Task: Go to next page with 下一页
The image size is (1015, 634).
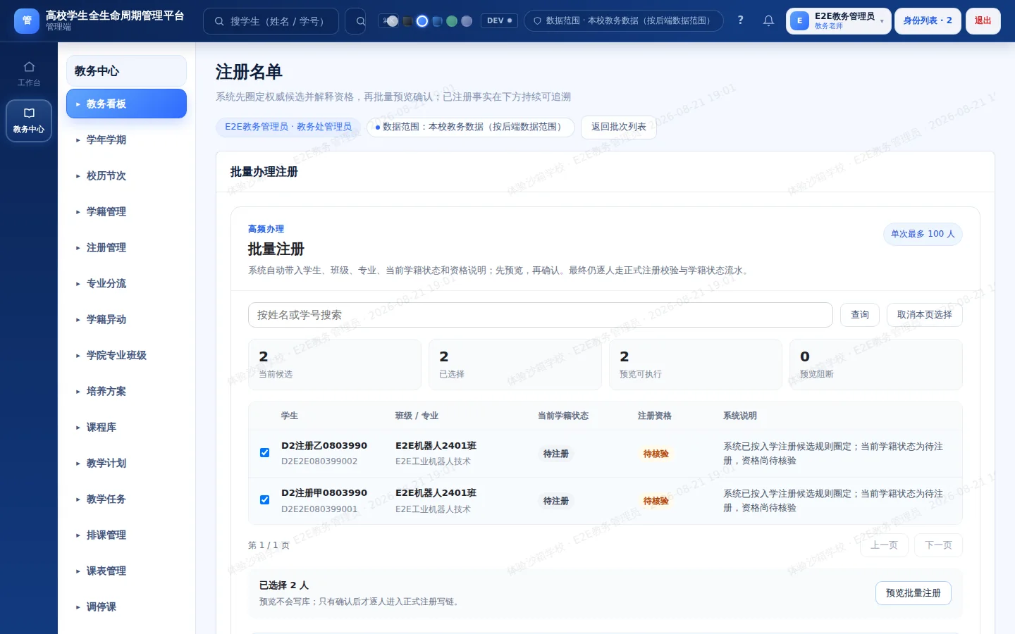Action: tap(938, 545)
